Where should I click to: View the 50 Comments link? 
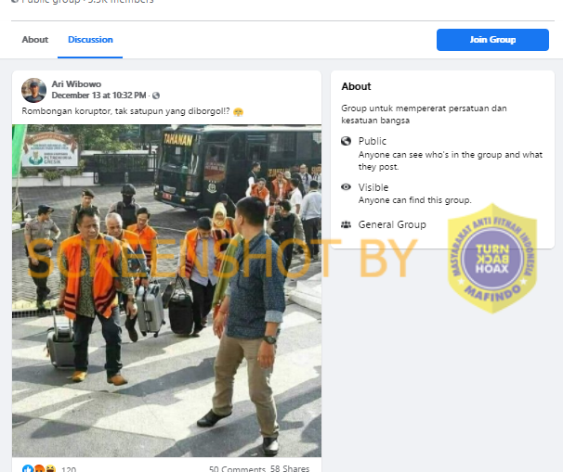[237, 468]
